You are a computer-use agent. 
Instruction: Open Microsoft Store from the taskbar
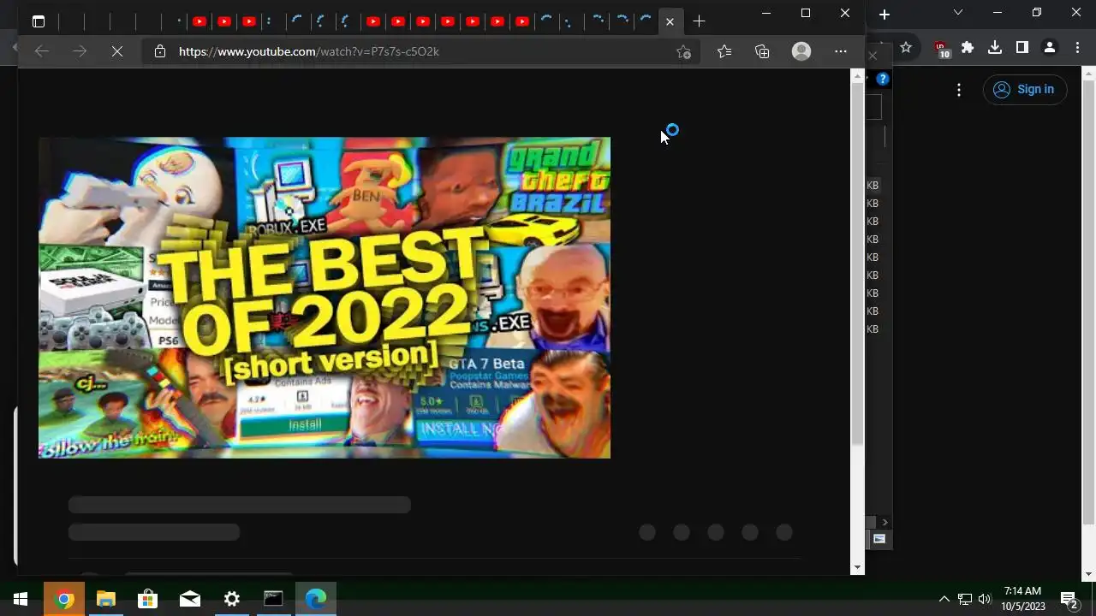click(147, 599)
